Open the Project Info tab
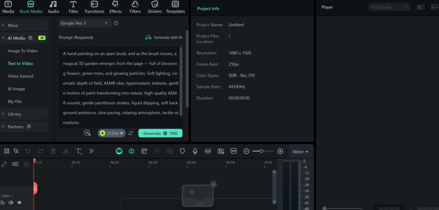The image size is (439, 210). point(208,8)
